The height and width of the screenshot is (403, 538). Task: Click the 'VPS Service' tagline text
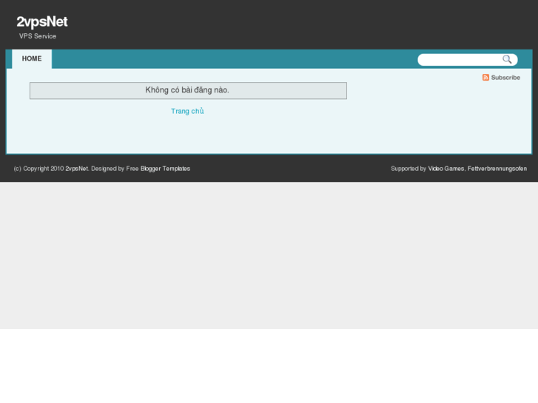tap(38, 36)
